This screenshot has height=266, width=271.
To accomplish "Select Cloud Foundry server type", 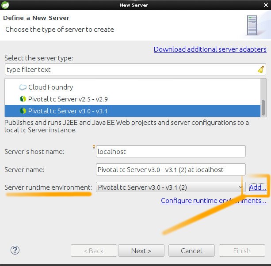I will (x=133, y=87).
